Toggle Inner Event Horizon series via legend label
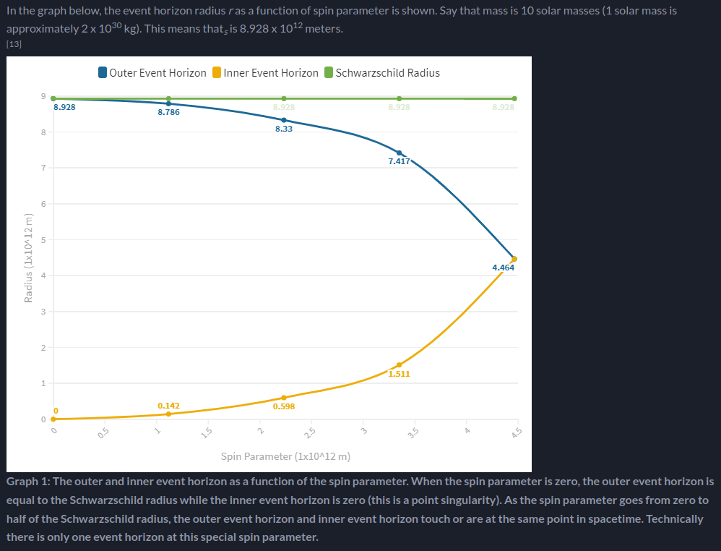Image resolution: width=721 pixels, height=551 pixels. click(x=271, y=73)
